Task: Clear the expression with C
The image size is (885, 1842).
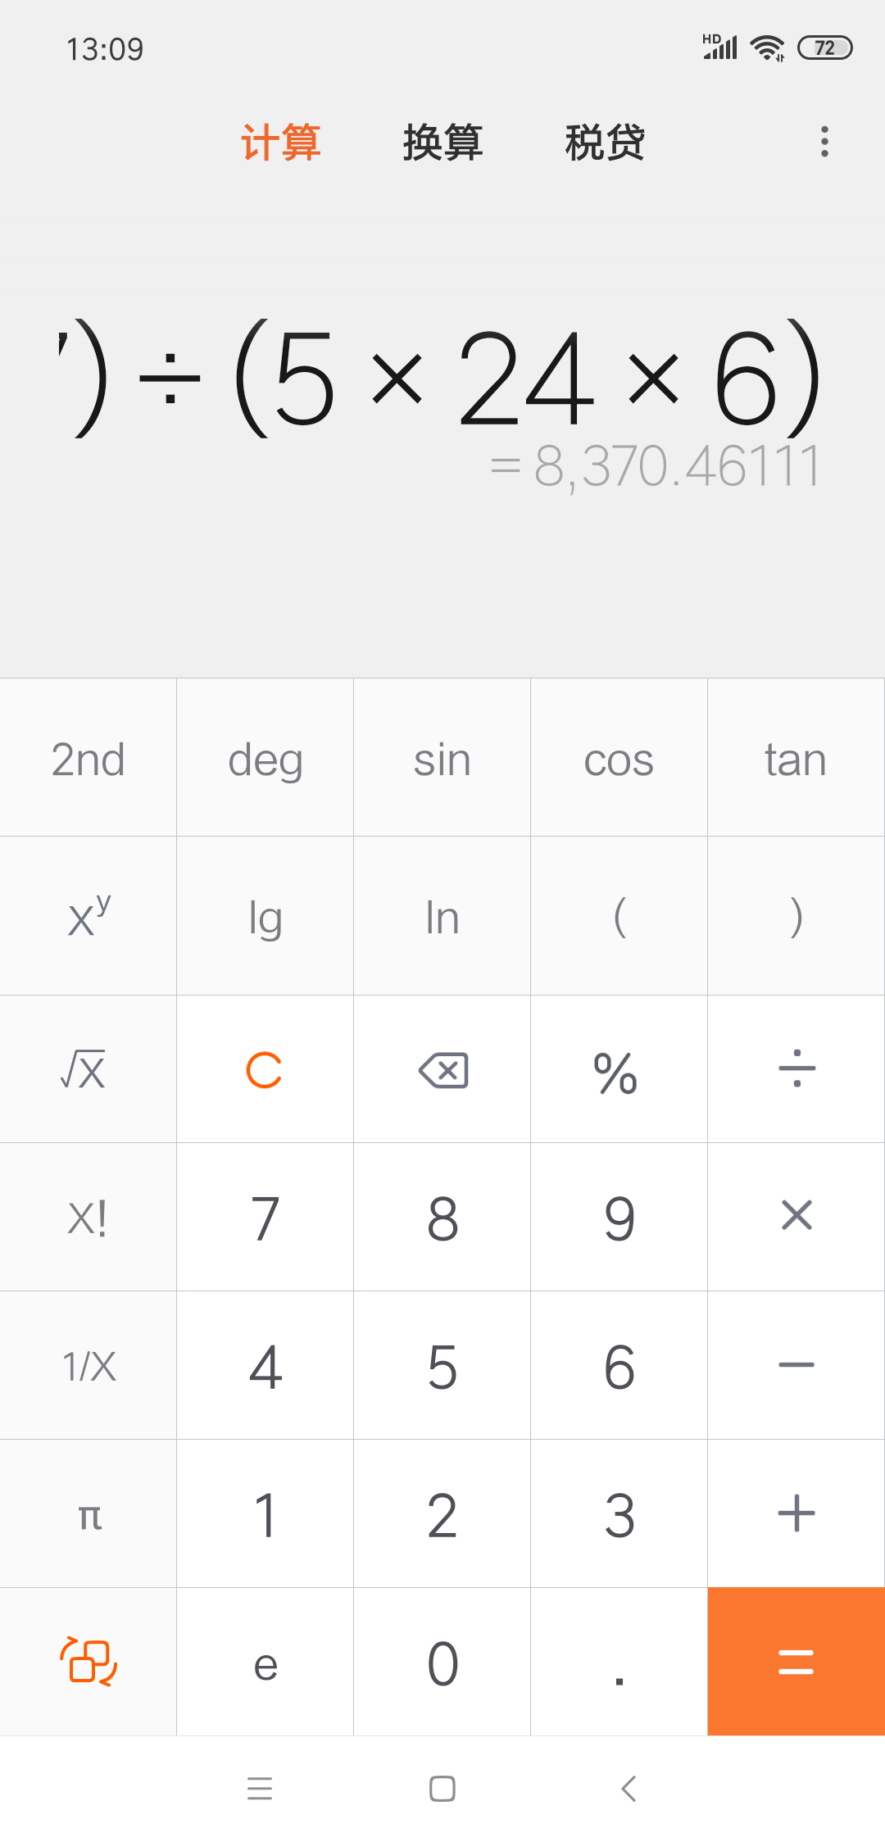Action: 265,1069
